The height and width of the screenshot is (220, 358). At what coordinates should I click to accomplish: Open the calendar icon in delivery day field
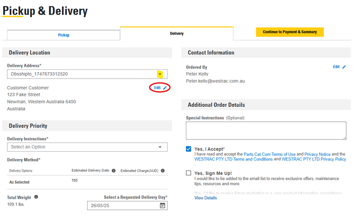(162, 205)
